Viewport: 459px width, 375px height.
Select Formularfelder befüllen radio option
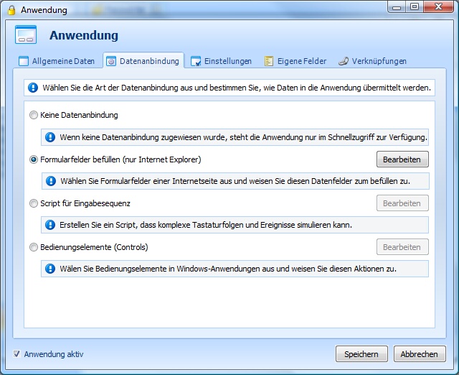pos(34,159)
